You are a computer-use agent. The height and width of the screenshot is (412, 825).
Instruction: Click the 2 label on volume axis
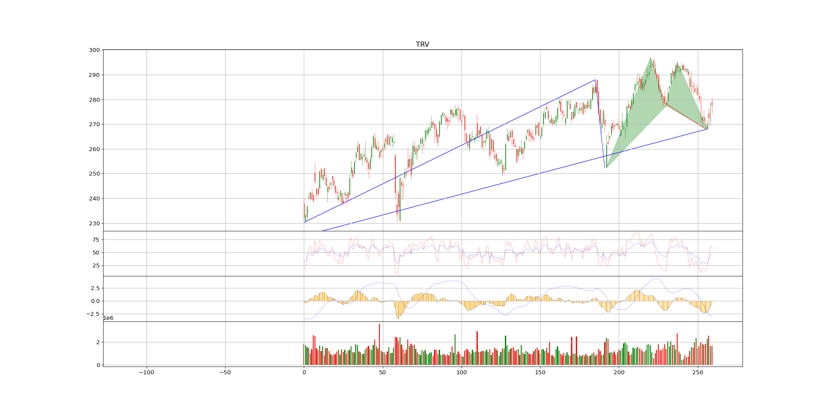pyautogui.click(x=98, y=342)
